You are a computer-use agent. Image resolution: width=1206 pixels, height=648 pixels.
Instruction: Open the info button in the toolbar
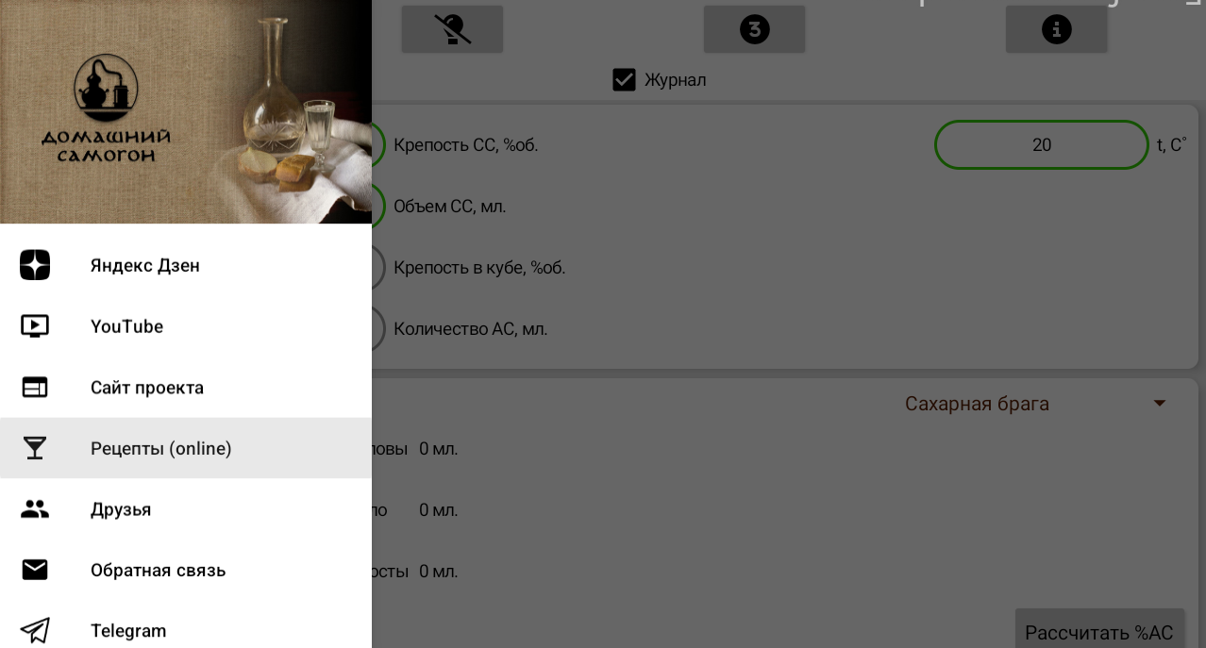point(1056,29)
